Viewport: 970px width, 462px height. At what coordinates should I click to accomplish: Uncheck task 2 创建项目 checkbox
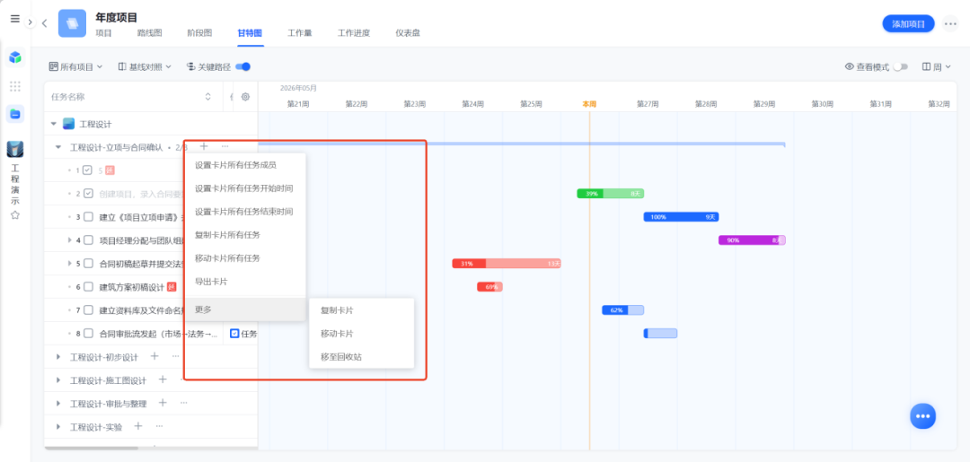(88, 194)
